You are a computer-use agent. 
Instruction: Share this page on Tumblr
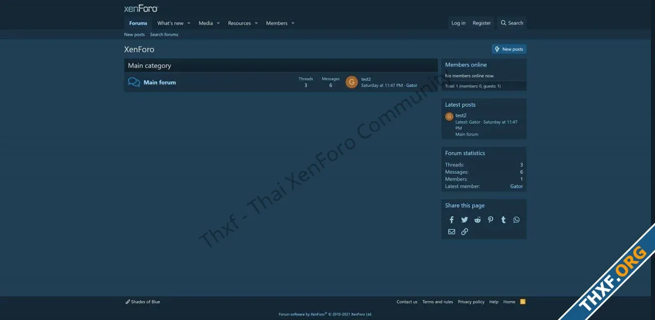(504, 220)
